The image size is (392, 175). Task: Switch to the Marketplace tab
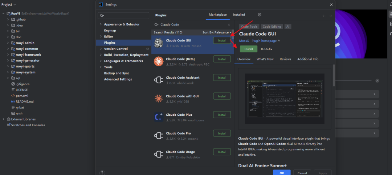point(217,15)
